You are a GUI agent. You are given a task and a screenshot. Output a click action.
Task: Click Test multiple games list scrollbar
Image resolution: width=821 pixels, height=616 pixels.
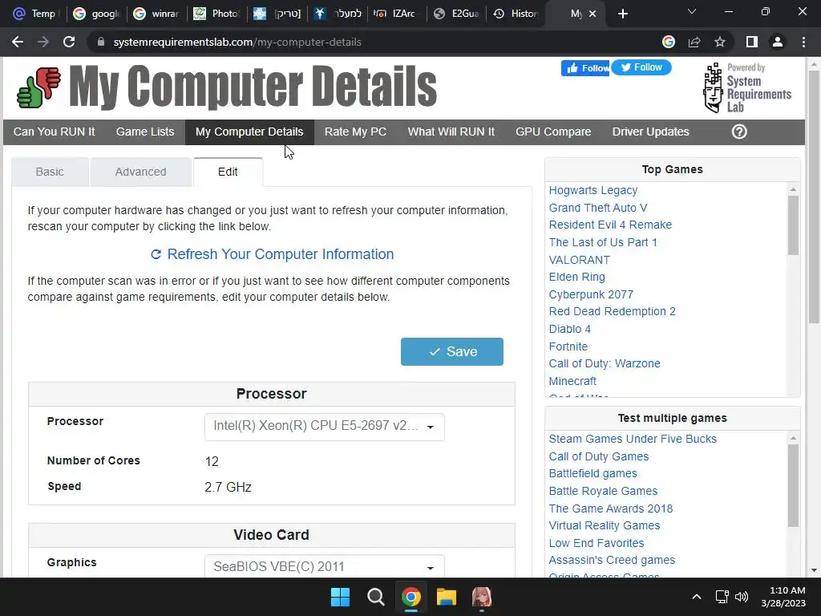tap(793, 485)
